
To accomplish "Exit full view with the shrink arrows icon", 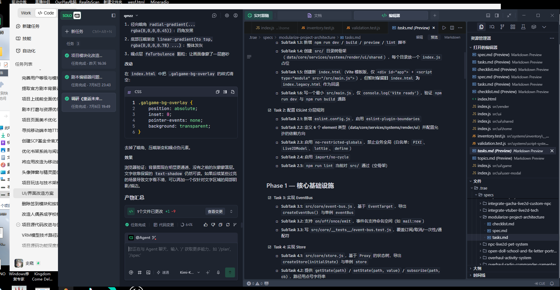I will (x=509, y=15).
